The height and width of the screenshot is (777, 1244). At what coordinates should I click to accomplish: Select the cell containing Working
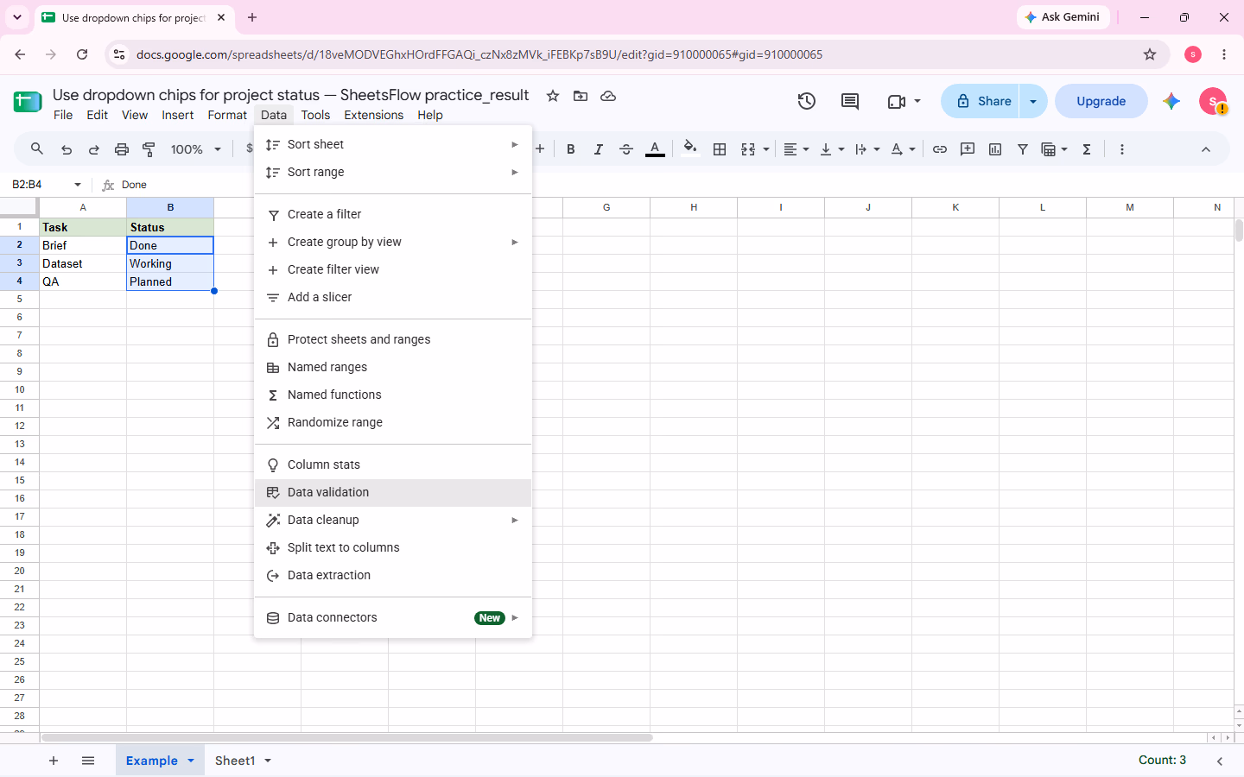pyautogui.click(x=170, y=263)
